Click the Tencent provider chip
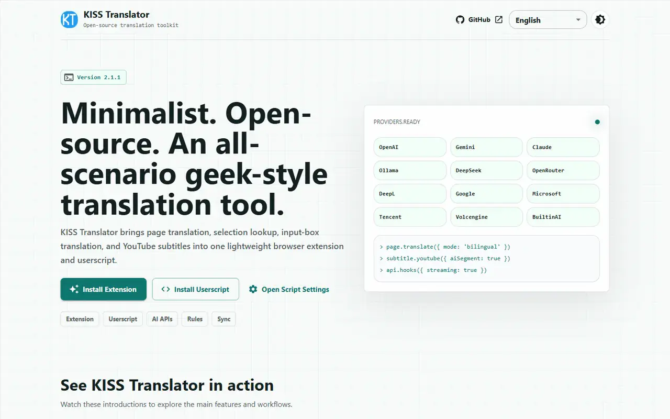This screenshot has height=419, width=670. 410,217
